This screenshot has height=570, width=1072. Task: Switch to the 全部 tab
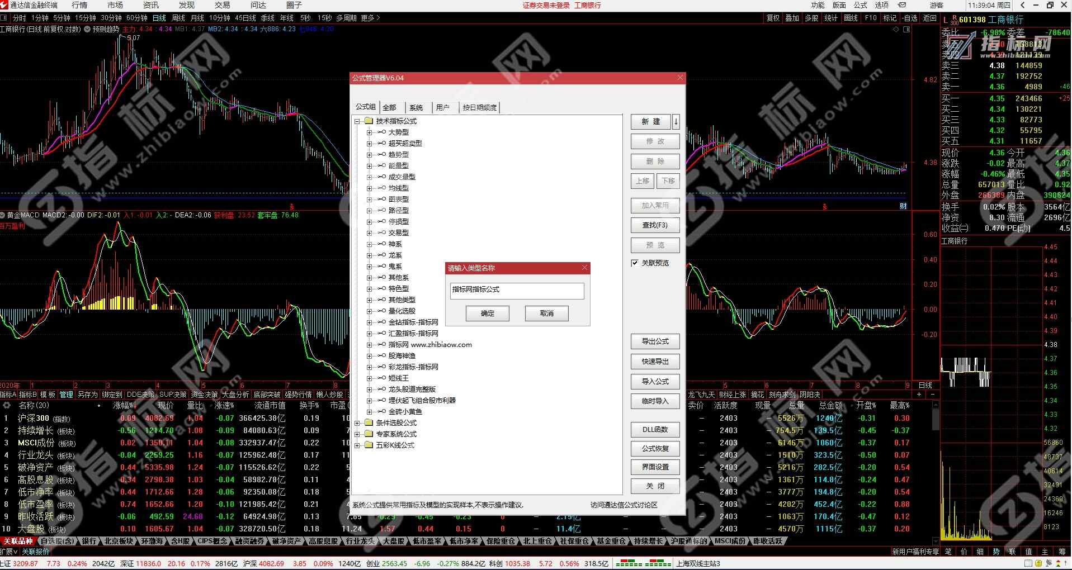coord(390,107)
